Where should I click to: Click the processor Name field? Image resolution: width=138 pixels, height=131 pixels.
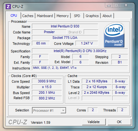[65, 26]
